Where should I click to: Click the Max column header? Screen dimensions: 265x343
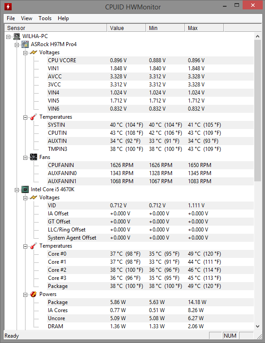(204, 28)
